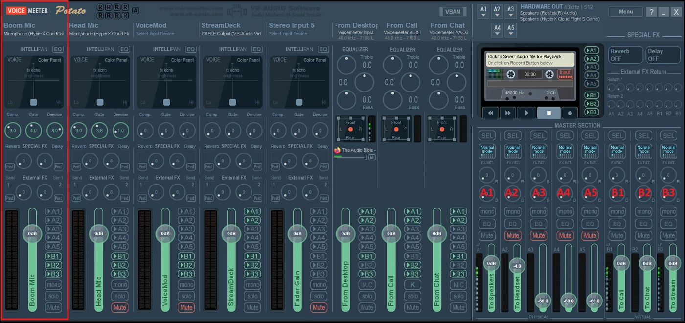Click the Gate knob on Boom Mic
This screenshot has height=323, width=685.
coord(34,131)
